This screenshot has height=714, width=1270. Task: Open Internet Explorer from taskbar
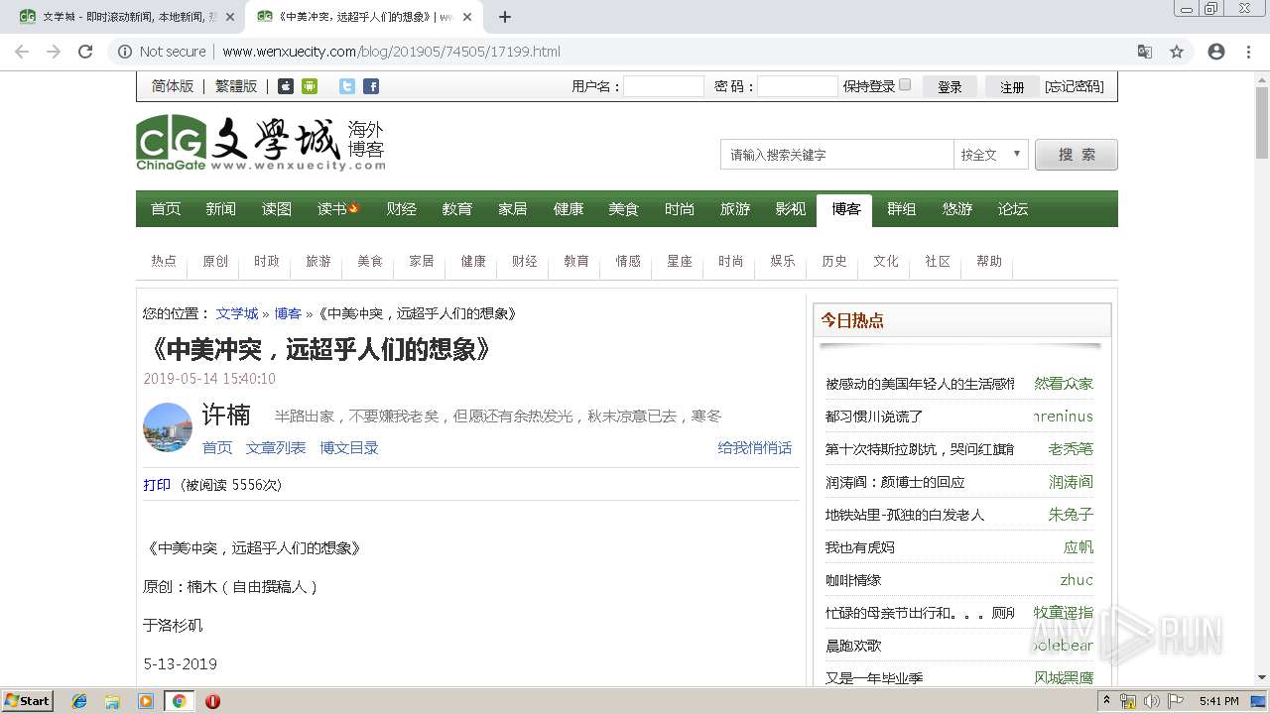(79, 701)
